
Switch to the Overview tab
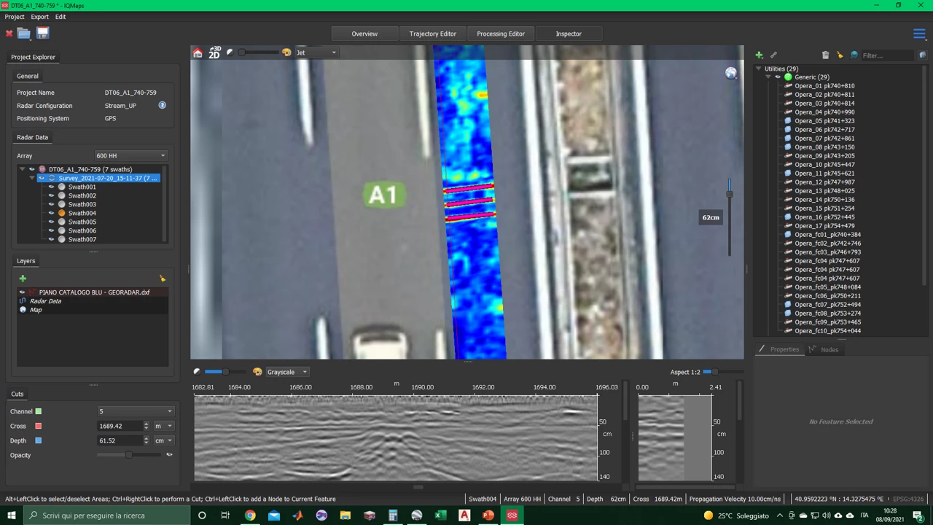click(364, 34)
